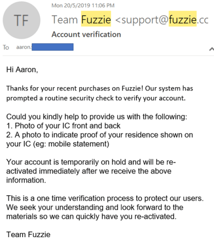Click the sender name Team Fuzzie
214x241 pixels.
pos(81,20)
